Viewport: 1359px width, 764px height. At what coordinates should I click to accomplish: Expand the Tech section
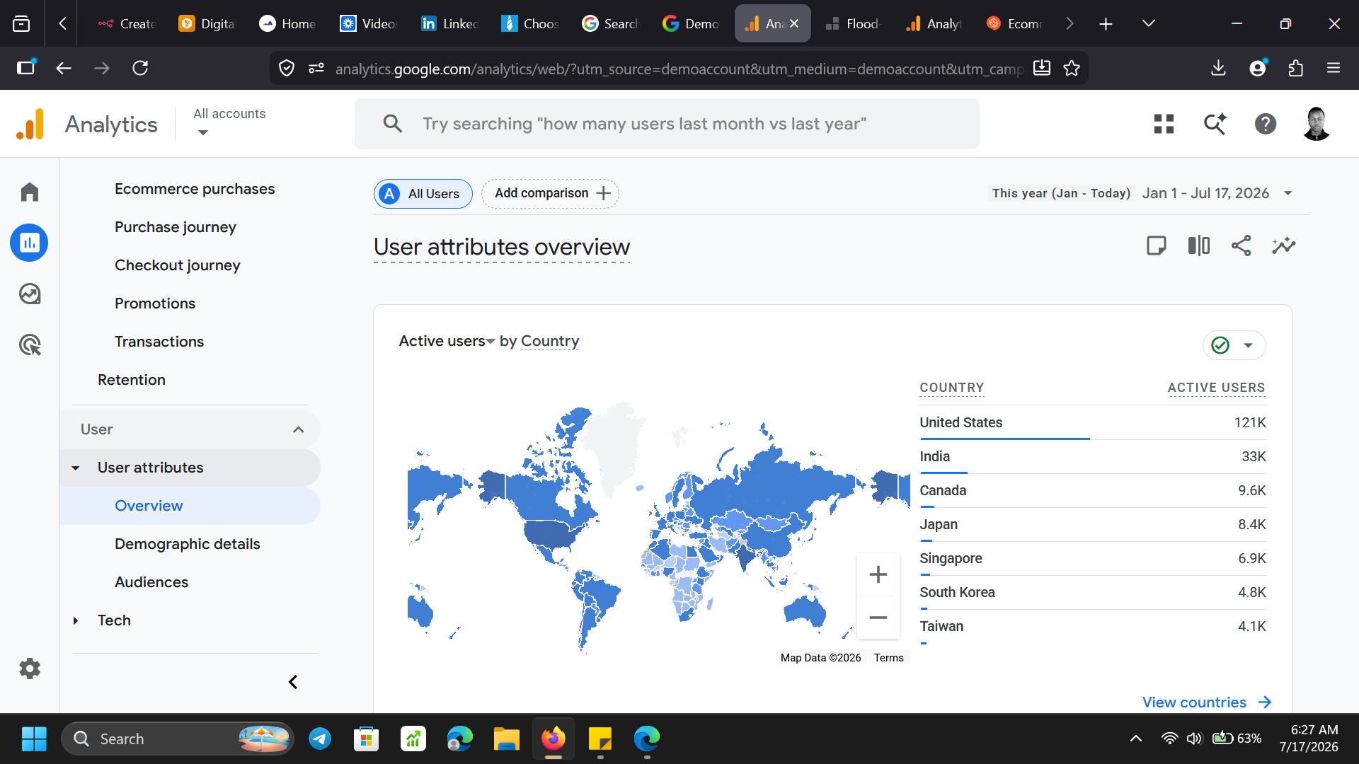[x=76, y=620]
